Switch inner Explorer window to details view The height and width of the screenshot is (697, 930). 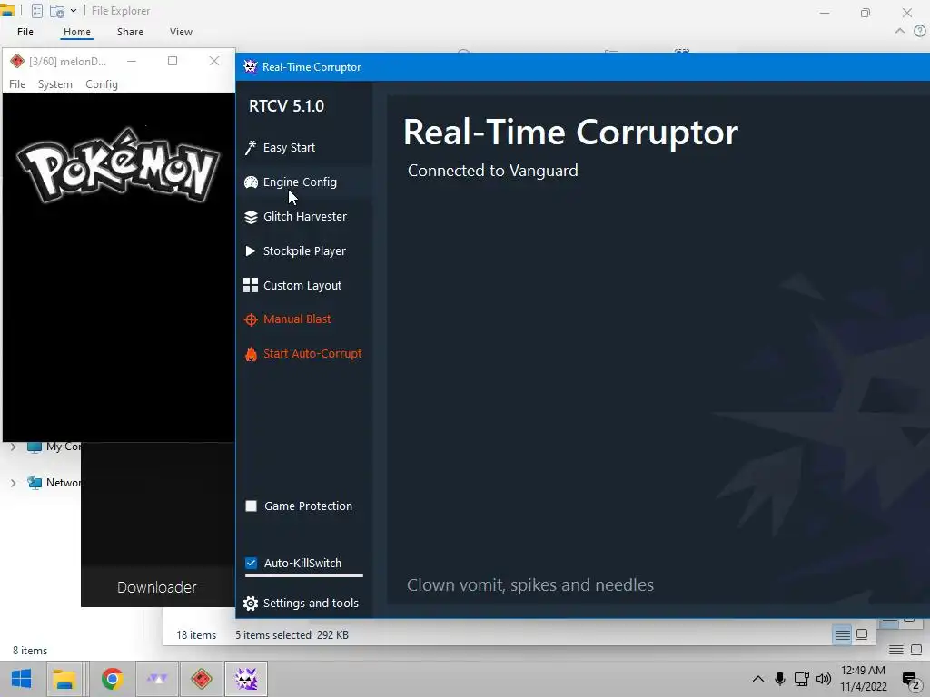pyautogui.click(x=842, y=634)
